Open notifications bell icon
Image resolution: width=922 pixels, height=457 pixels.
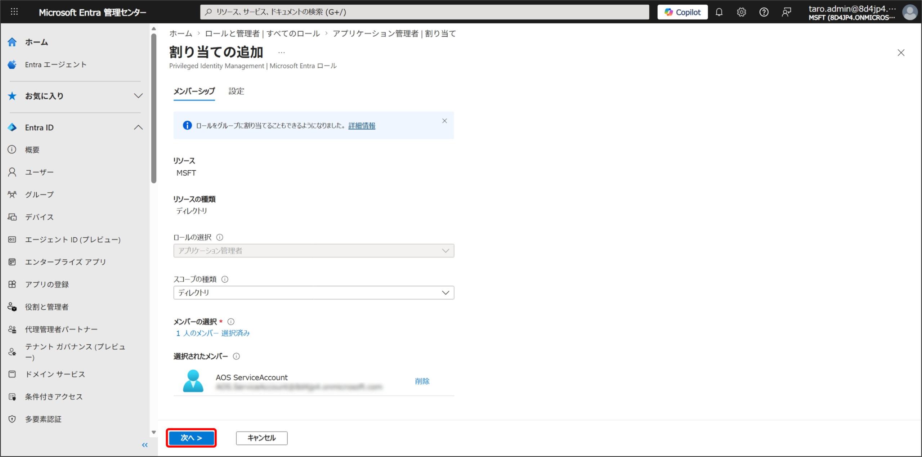[719, 12]
